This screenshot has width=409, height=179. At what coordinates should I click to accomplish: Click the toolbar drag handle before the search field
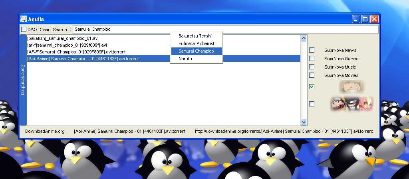(70, 30)
